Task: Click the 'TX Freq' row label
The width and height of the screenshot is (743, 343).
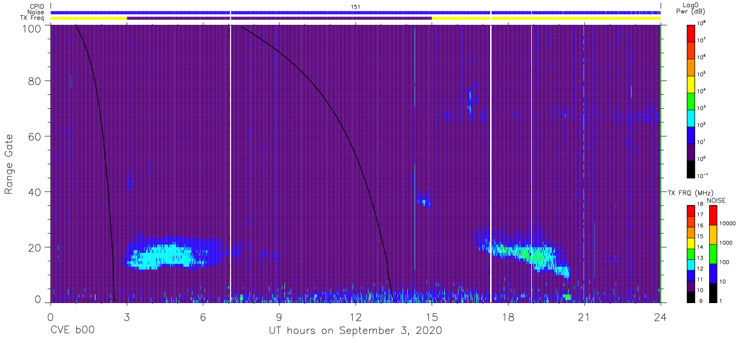Action: pos(33,18)
